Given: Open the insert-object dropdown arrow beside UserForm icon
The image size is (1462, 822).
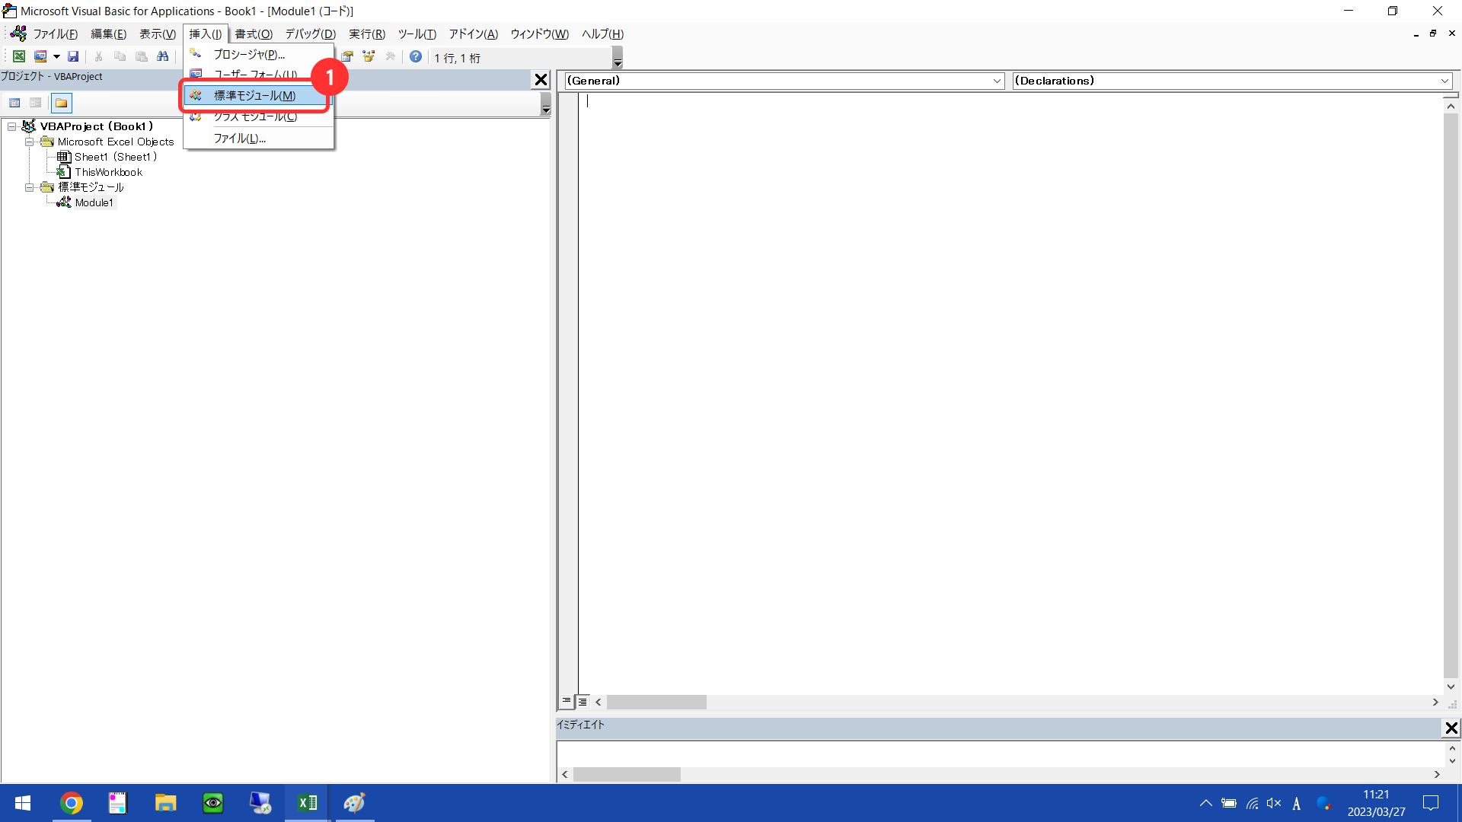Looking at the screenshot, I should click(x=56, y=56).
